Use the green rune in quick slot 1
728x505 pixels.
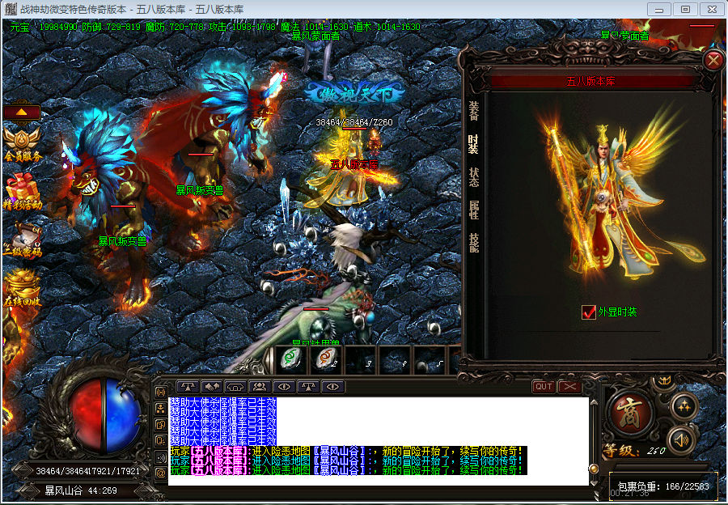pyautogui.click(x=291, y=359)
